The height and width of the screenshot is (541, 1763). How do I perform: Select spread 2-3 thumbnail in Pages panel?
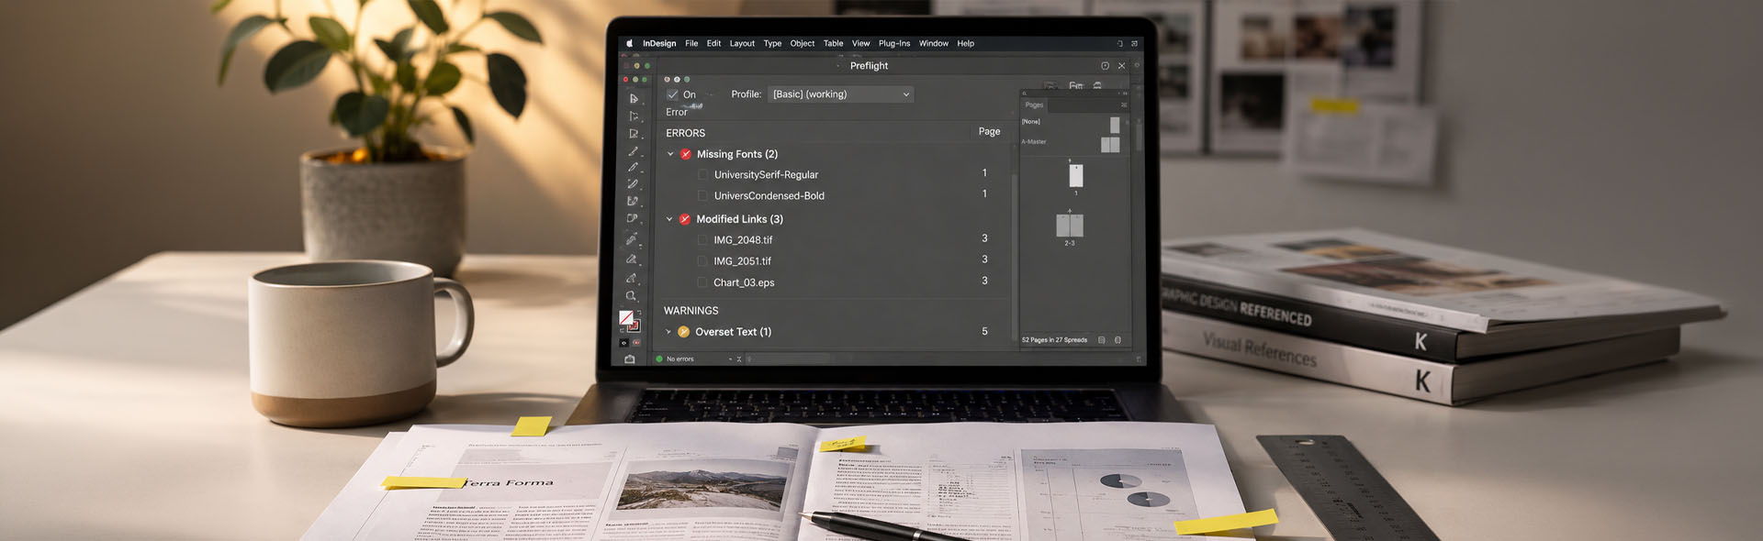pos(1070,226)
